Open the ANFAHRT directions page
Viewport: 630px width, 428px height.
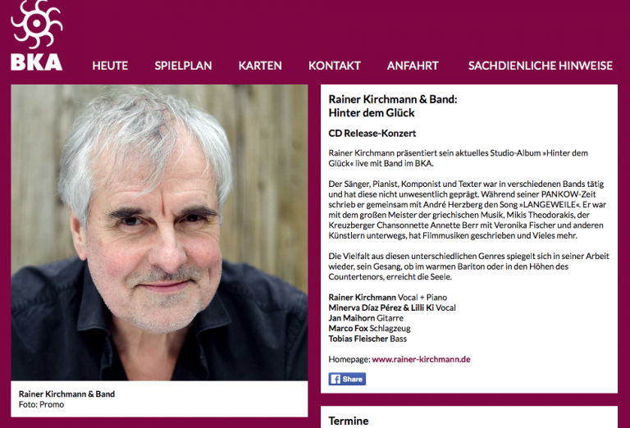point(413,66)
